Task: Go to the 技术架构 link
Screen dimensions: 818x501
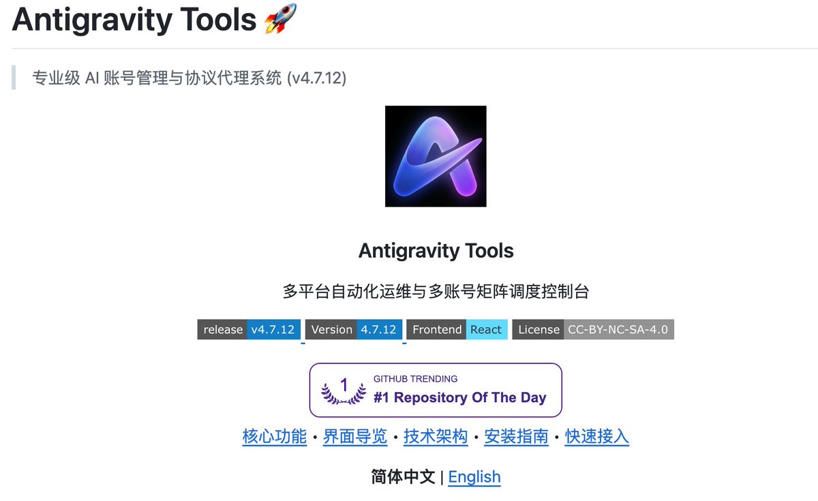Action: click(436, 436)
